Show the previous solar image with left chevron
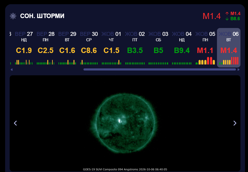This screenshot has height=172, width=248. click(15, 123)
